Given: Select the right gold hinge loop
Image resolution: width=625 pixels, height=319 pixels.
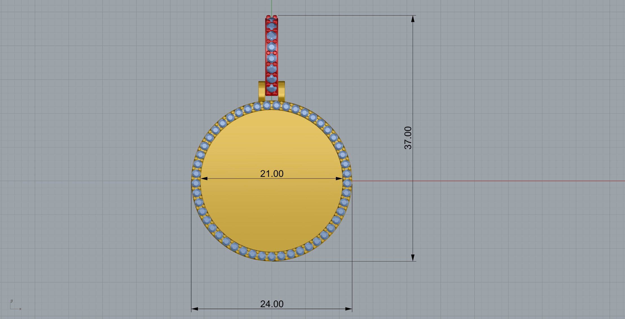Looking at the screenshot, I should (x=281, y=91).
